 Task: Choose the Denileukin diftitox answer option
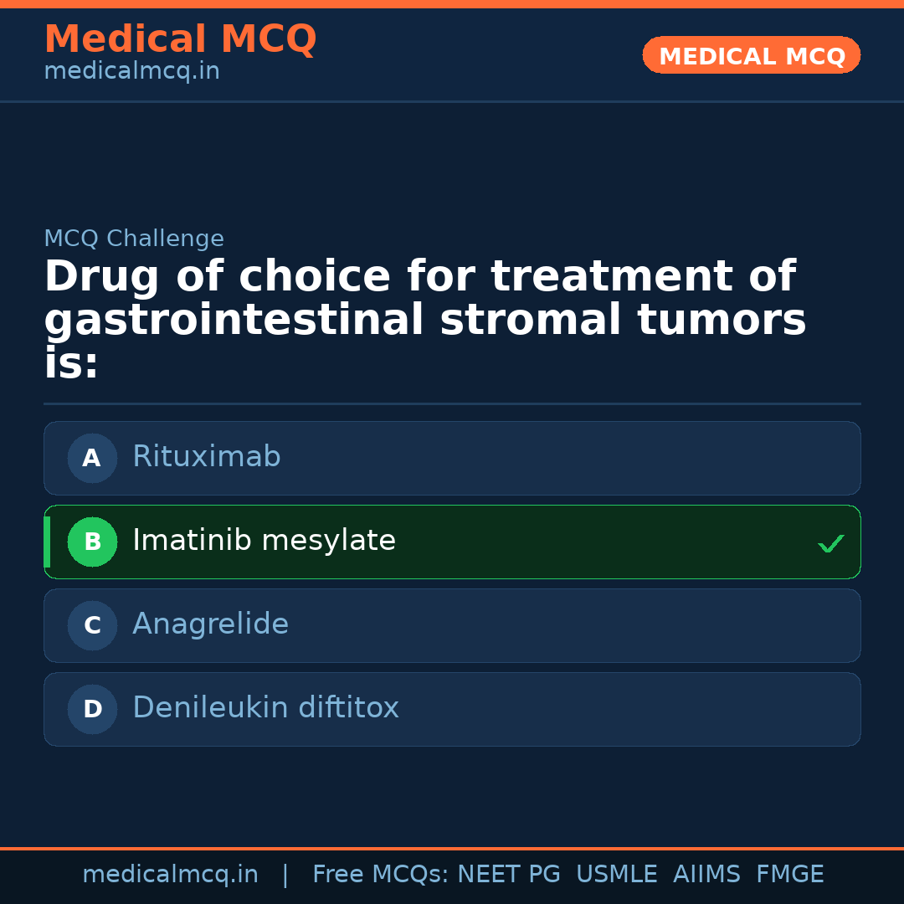coord(452,709)
